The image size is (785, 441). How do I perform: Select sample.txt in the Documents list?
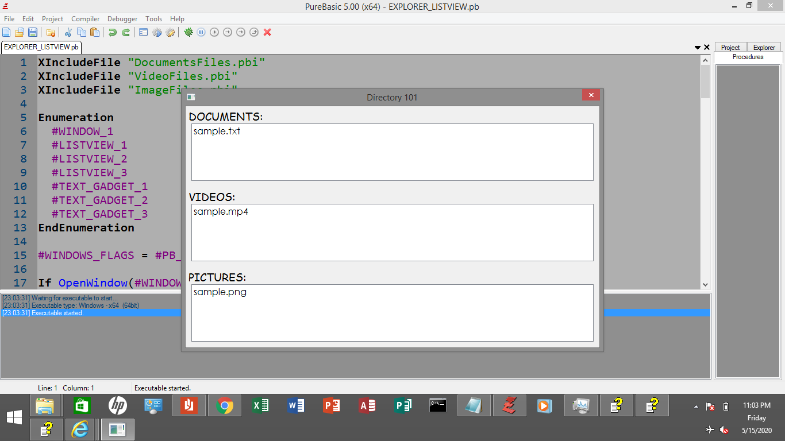(x=217, y=131)
